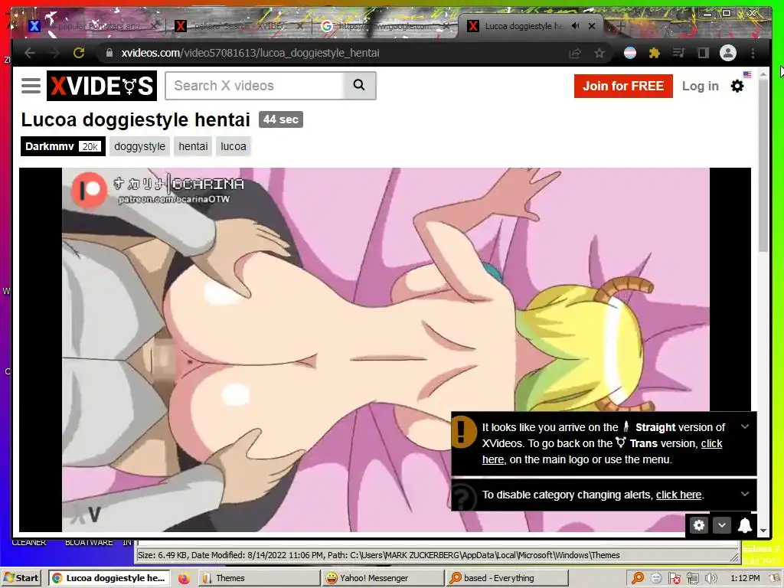Click the round striped extension icon
This screenshot has width=784, height=588.
(630, 53)
